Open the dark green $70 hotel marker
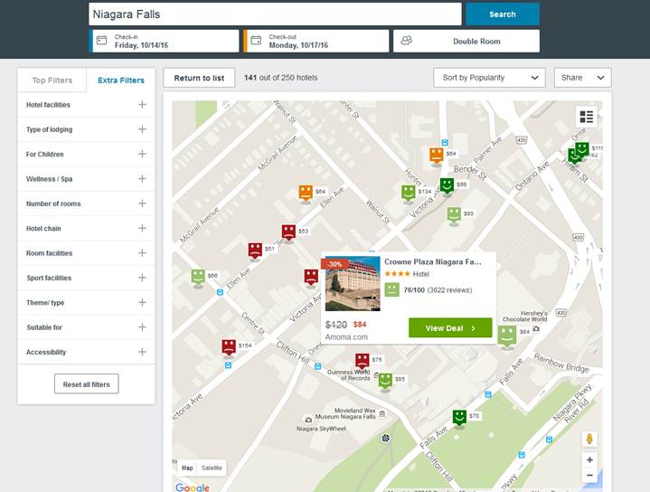 tap(459, 417)
